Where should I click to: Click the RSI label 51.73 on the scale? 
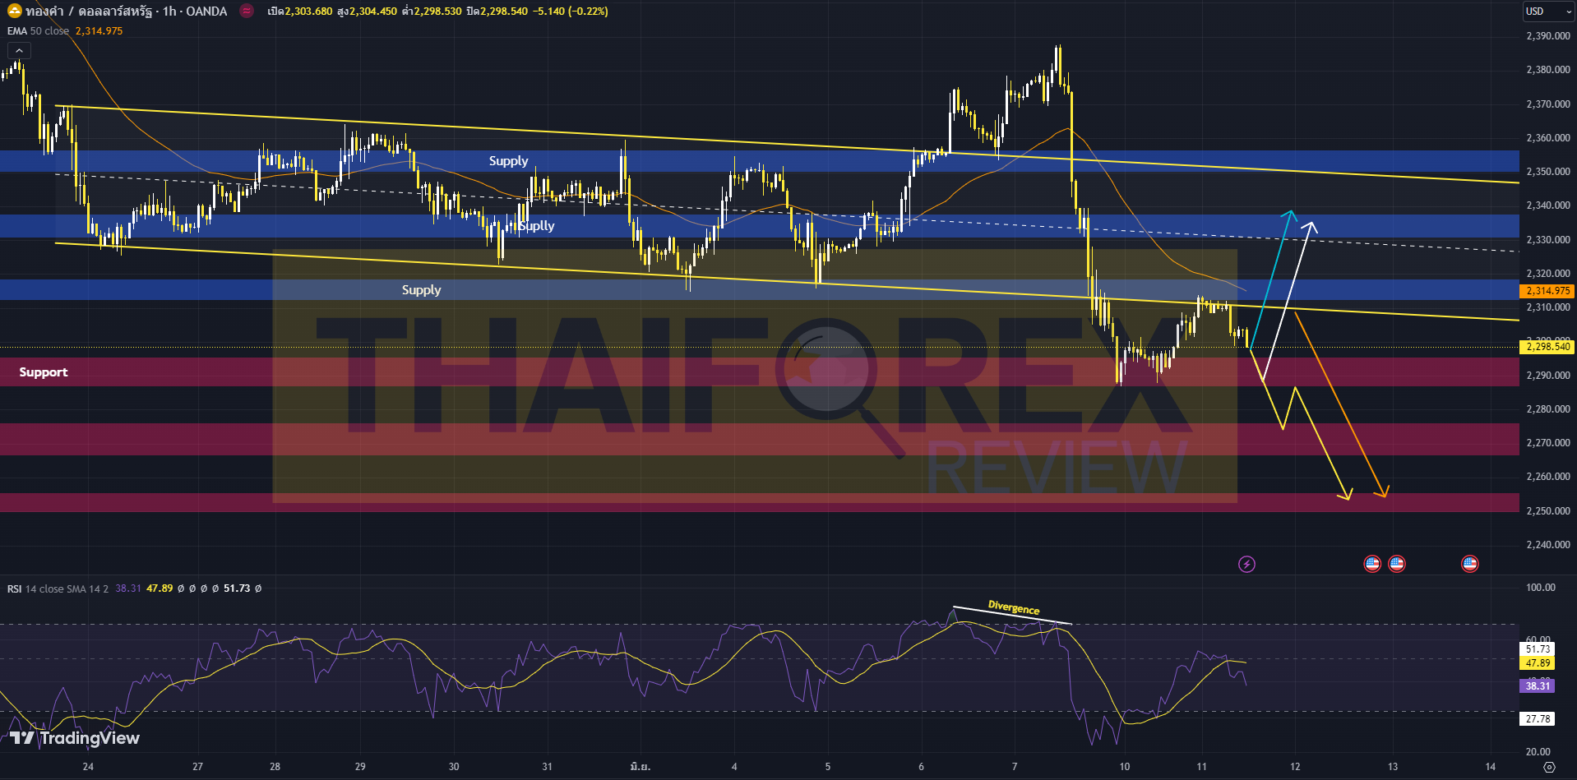1537,649
